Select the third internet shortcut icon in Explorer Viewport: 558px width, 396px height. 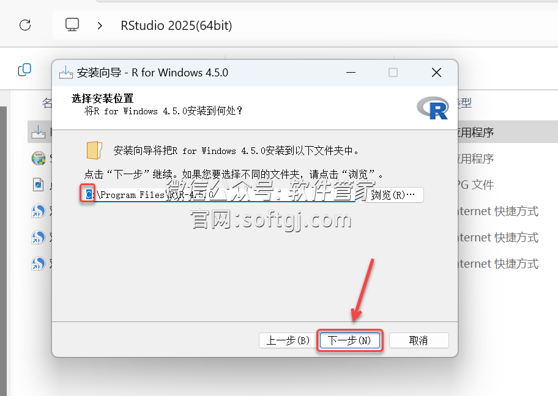click(39, 263)
